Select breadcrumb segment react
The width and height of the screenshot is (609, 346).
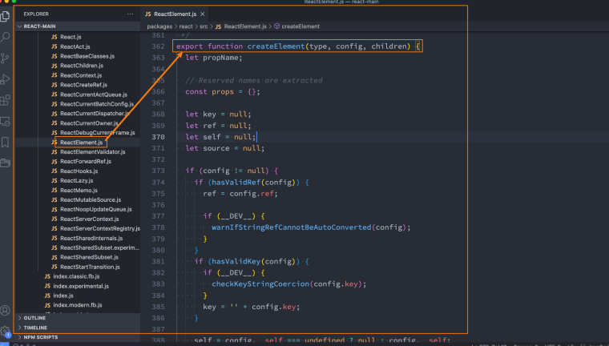(186, 26)
